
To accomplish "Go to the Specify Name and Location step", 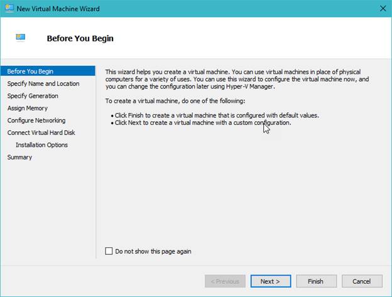I will [x=43, y=84].
